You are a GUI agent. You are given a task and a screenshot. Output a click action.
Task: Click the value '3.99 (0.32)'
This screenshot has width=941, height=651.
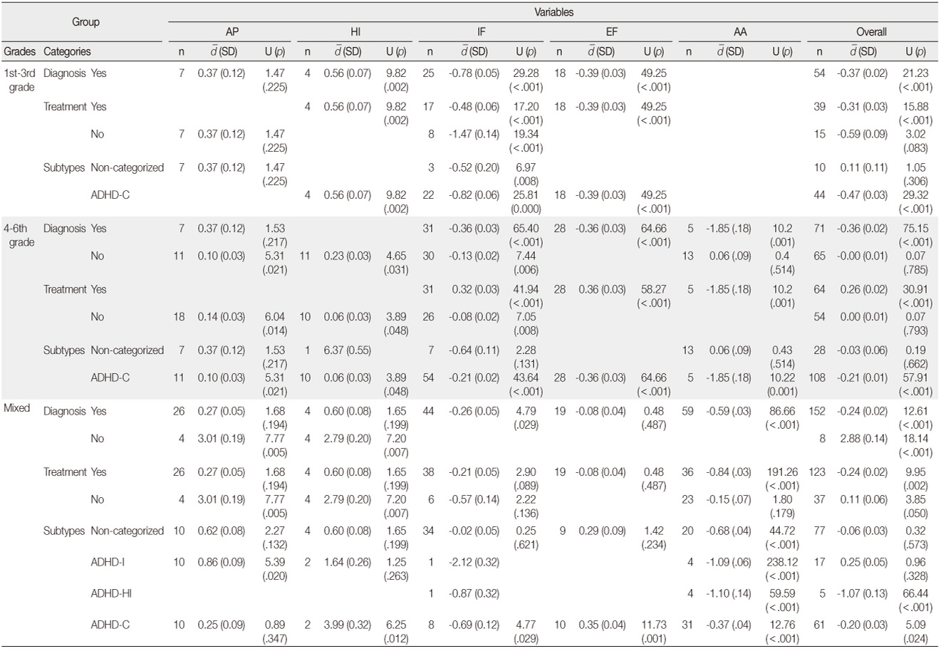(x=348, y=625)
